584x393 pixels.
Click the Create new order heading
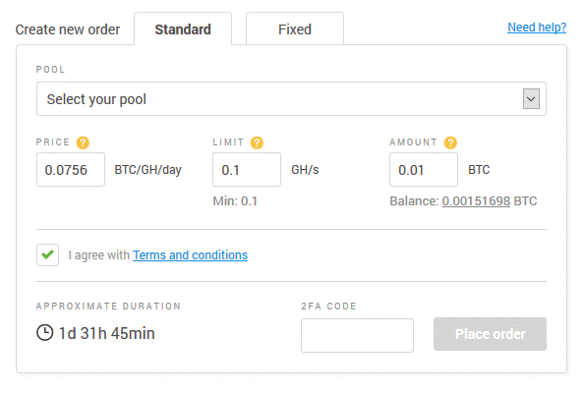pos(68,29)
